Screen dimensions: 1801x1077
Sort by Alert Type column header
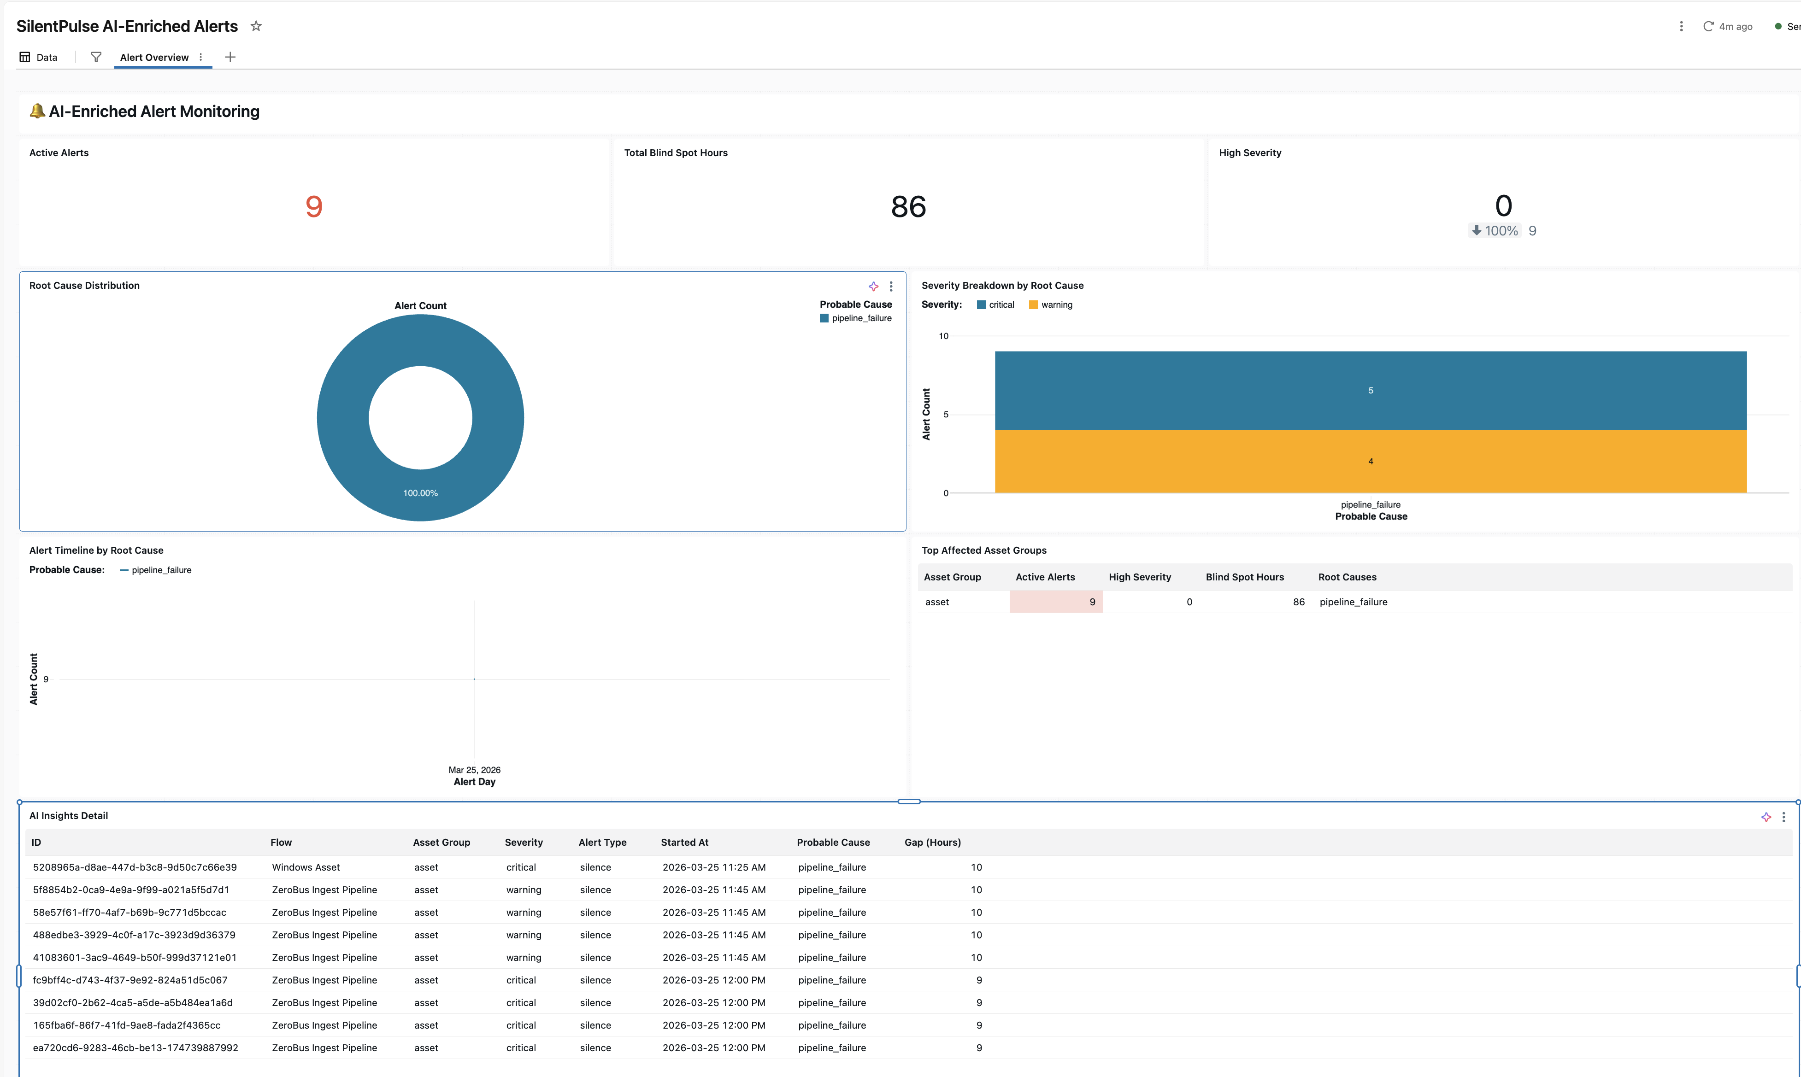602,843
